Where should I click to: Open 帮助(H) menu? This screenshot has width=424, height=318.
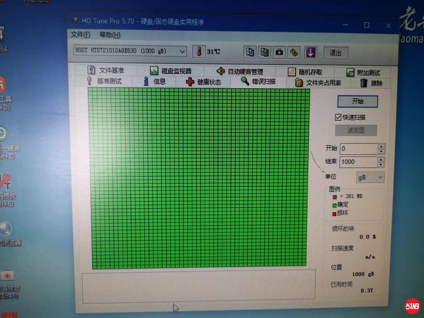tap(110, 35)
